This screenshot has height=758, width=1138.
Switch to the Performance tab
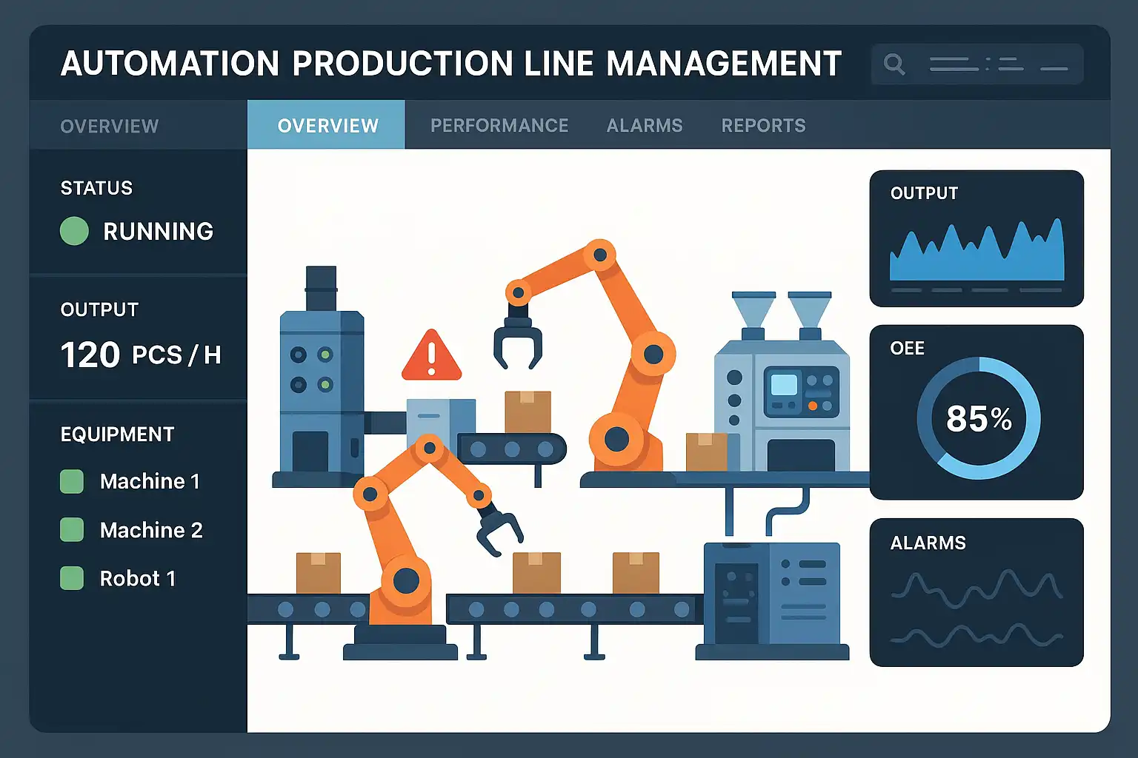(499, 126)
